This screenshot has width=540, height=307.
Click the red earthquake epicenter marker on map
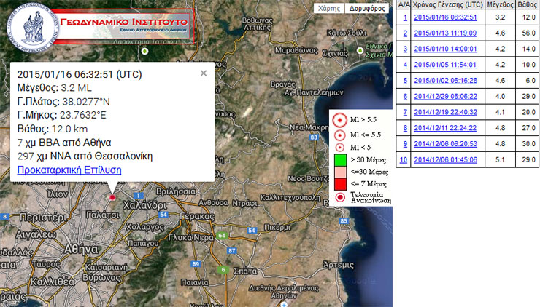coord(112,196)
